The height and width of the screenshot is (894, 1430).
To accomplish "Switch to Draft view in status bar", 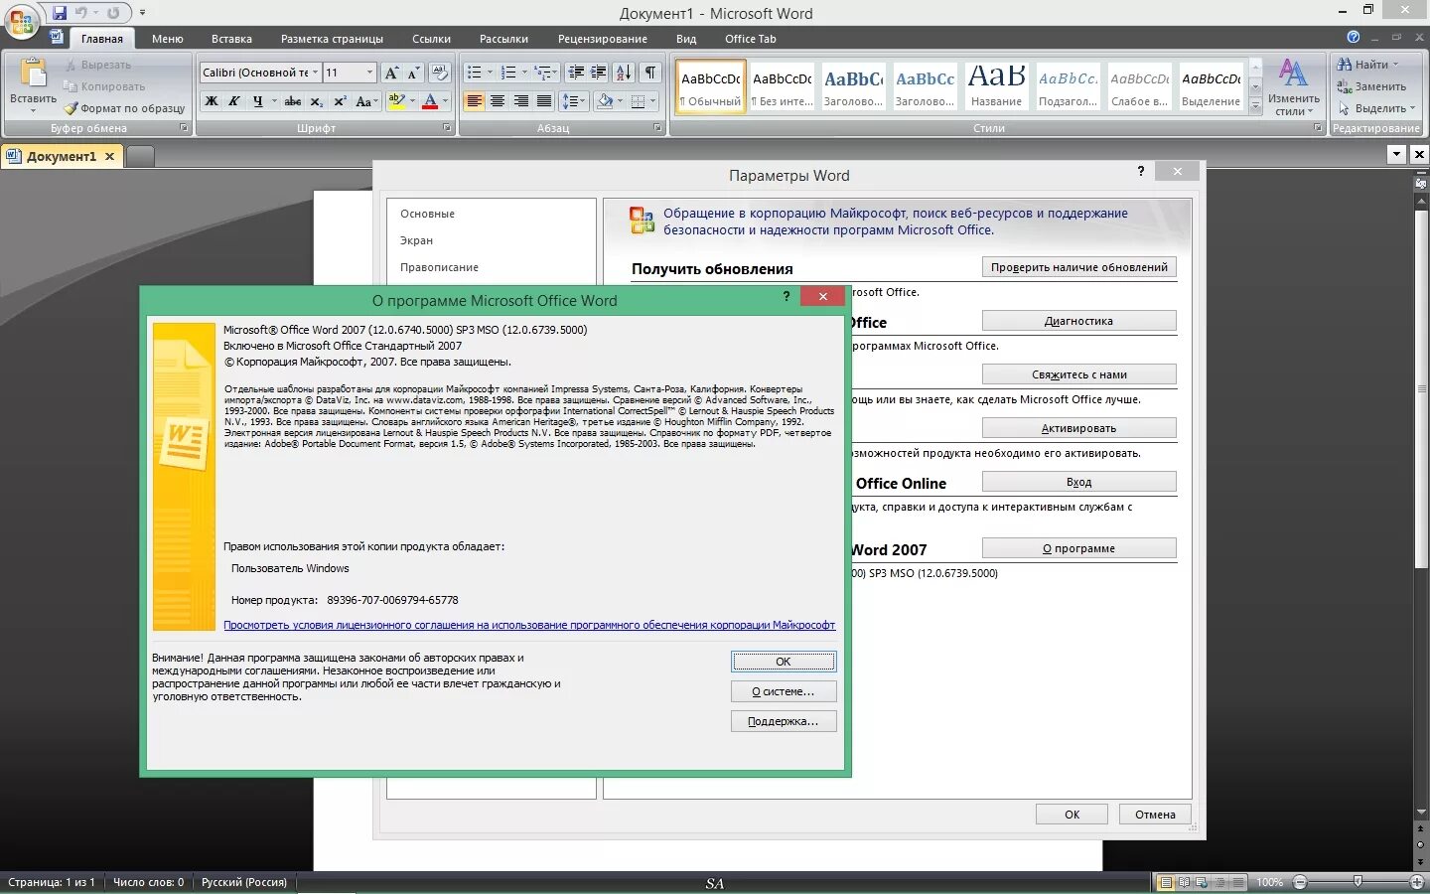I will point(1237,882).
